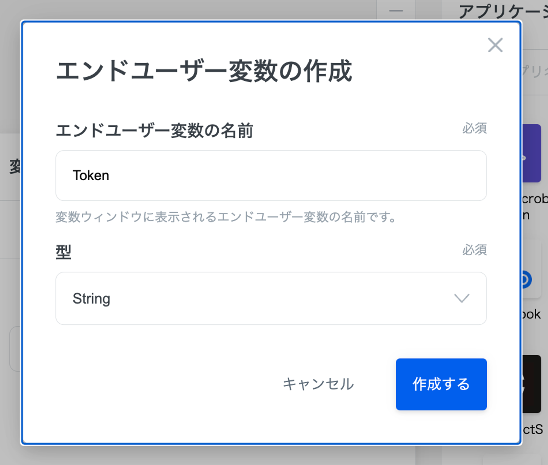548x465 pixels.
Task: Click the partially hidden 変 text at left edge
Action: click(x=15, y=166)
